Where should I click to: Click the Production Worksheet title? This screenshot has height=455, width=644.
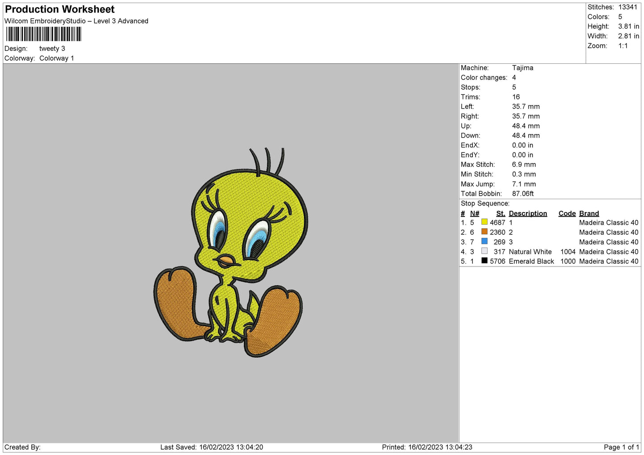[60, 9]
